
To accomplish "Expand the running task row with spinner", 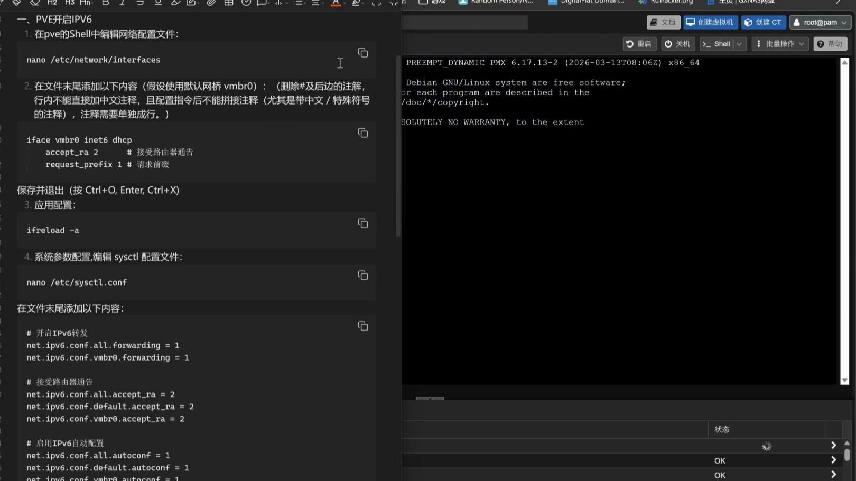I will tap(833, 446).
